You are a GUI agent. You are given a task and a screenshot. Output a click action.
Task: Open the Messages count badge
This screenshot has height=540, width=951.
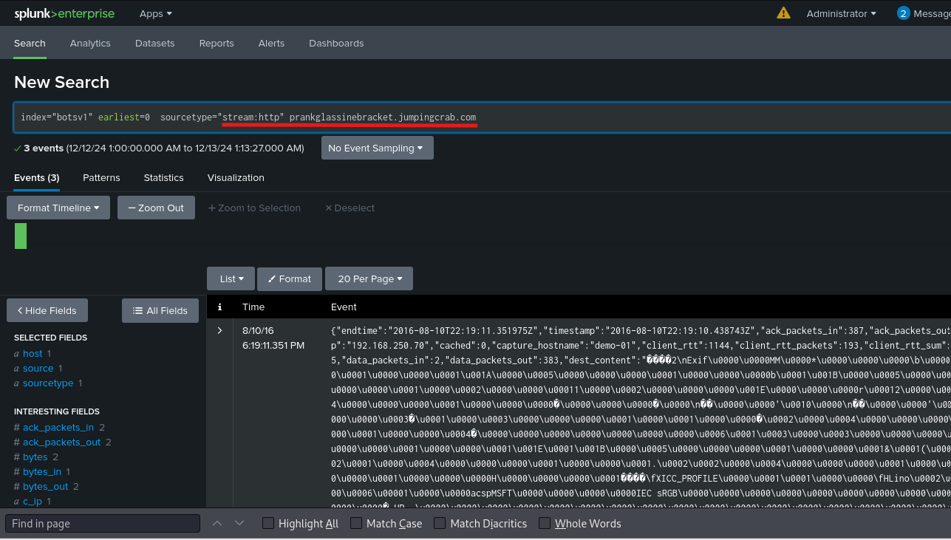(x=903, y=13)
